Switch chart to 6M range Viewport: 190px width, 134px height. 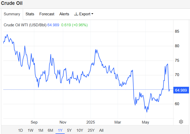tap(50, 130)
